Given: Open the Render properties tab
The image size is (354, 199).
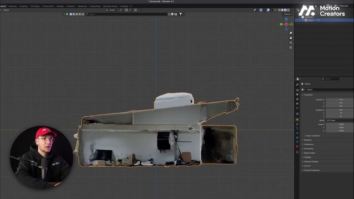Looking at the screenshot, I should (297, 90).
